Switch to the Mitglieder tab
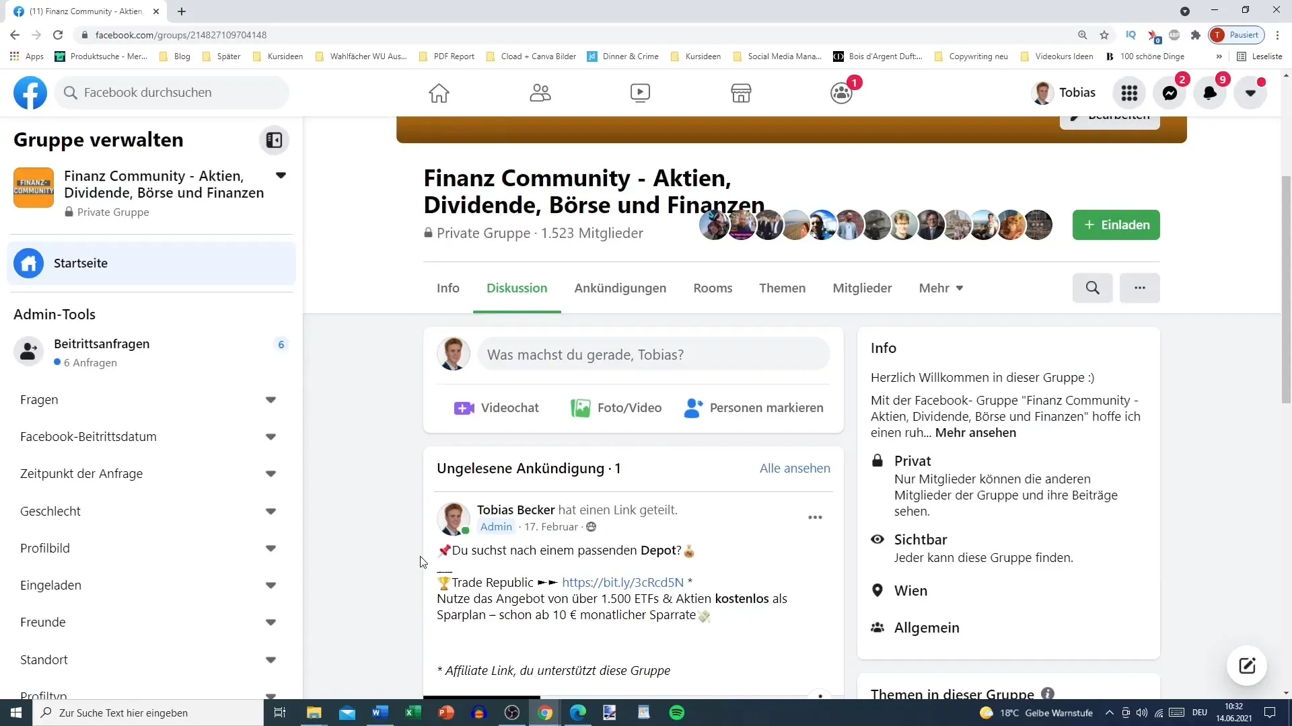 click(861, 287)
